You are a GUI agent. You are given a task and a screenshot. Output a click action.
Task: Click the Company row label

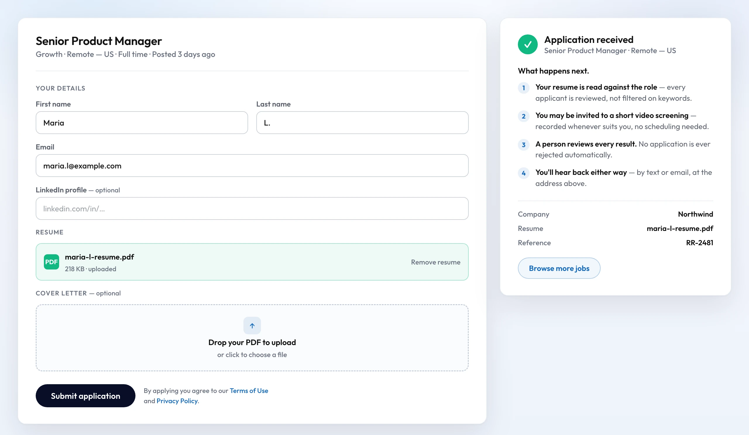pos(533,214)
